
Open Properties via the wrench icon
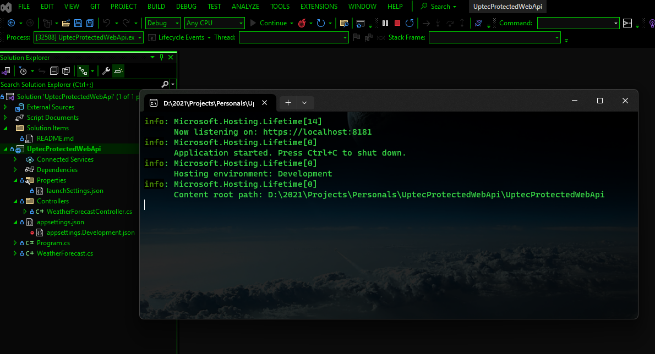pos(106,71)
